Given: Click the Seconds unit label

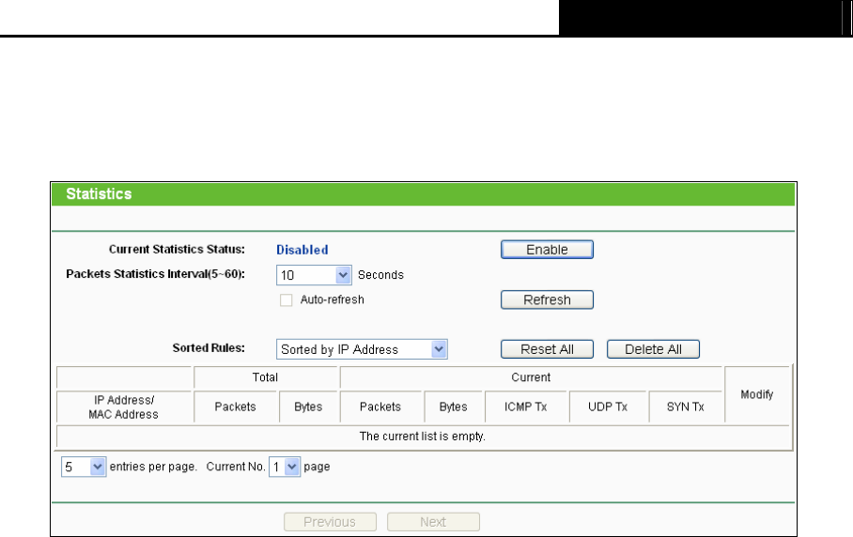Looking at the screenshot, I should pyautogui.click(x=380, y=275).
